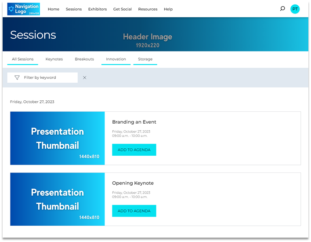Open the Resources menu item
The image size is (311, 242).
pyautogui.click(x=148, y=9)
